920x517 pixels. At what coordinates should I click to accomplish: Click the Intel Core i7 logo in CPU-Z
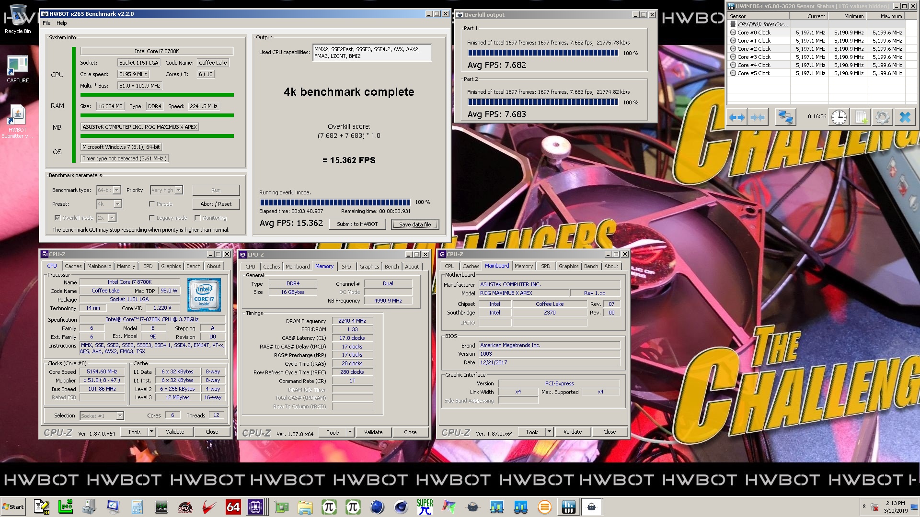click(x=204, y=295)
